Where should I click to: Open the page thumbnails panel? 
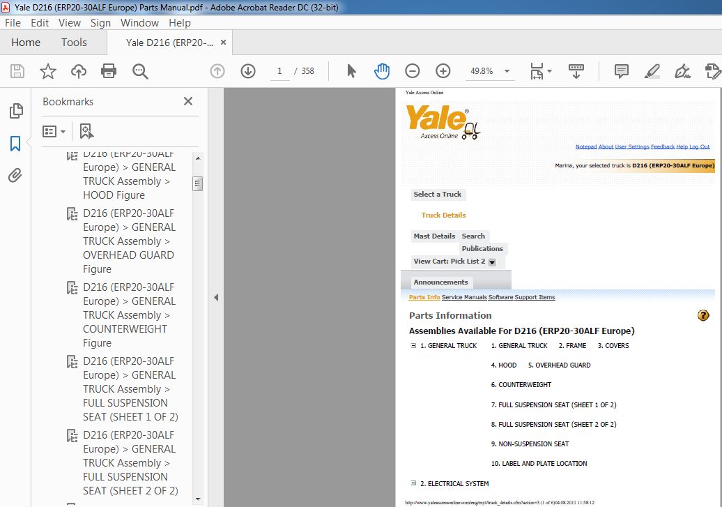pyautogui.click(x=15, y=111)
